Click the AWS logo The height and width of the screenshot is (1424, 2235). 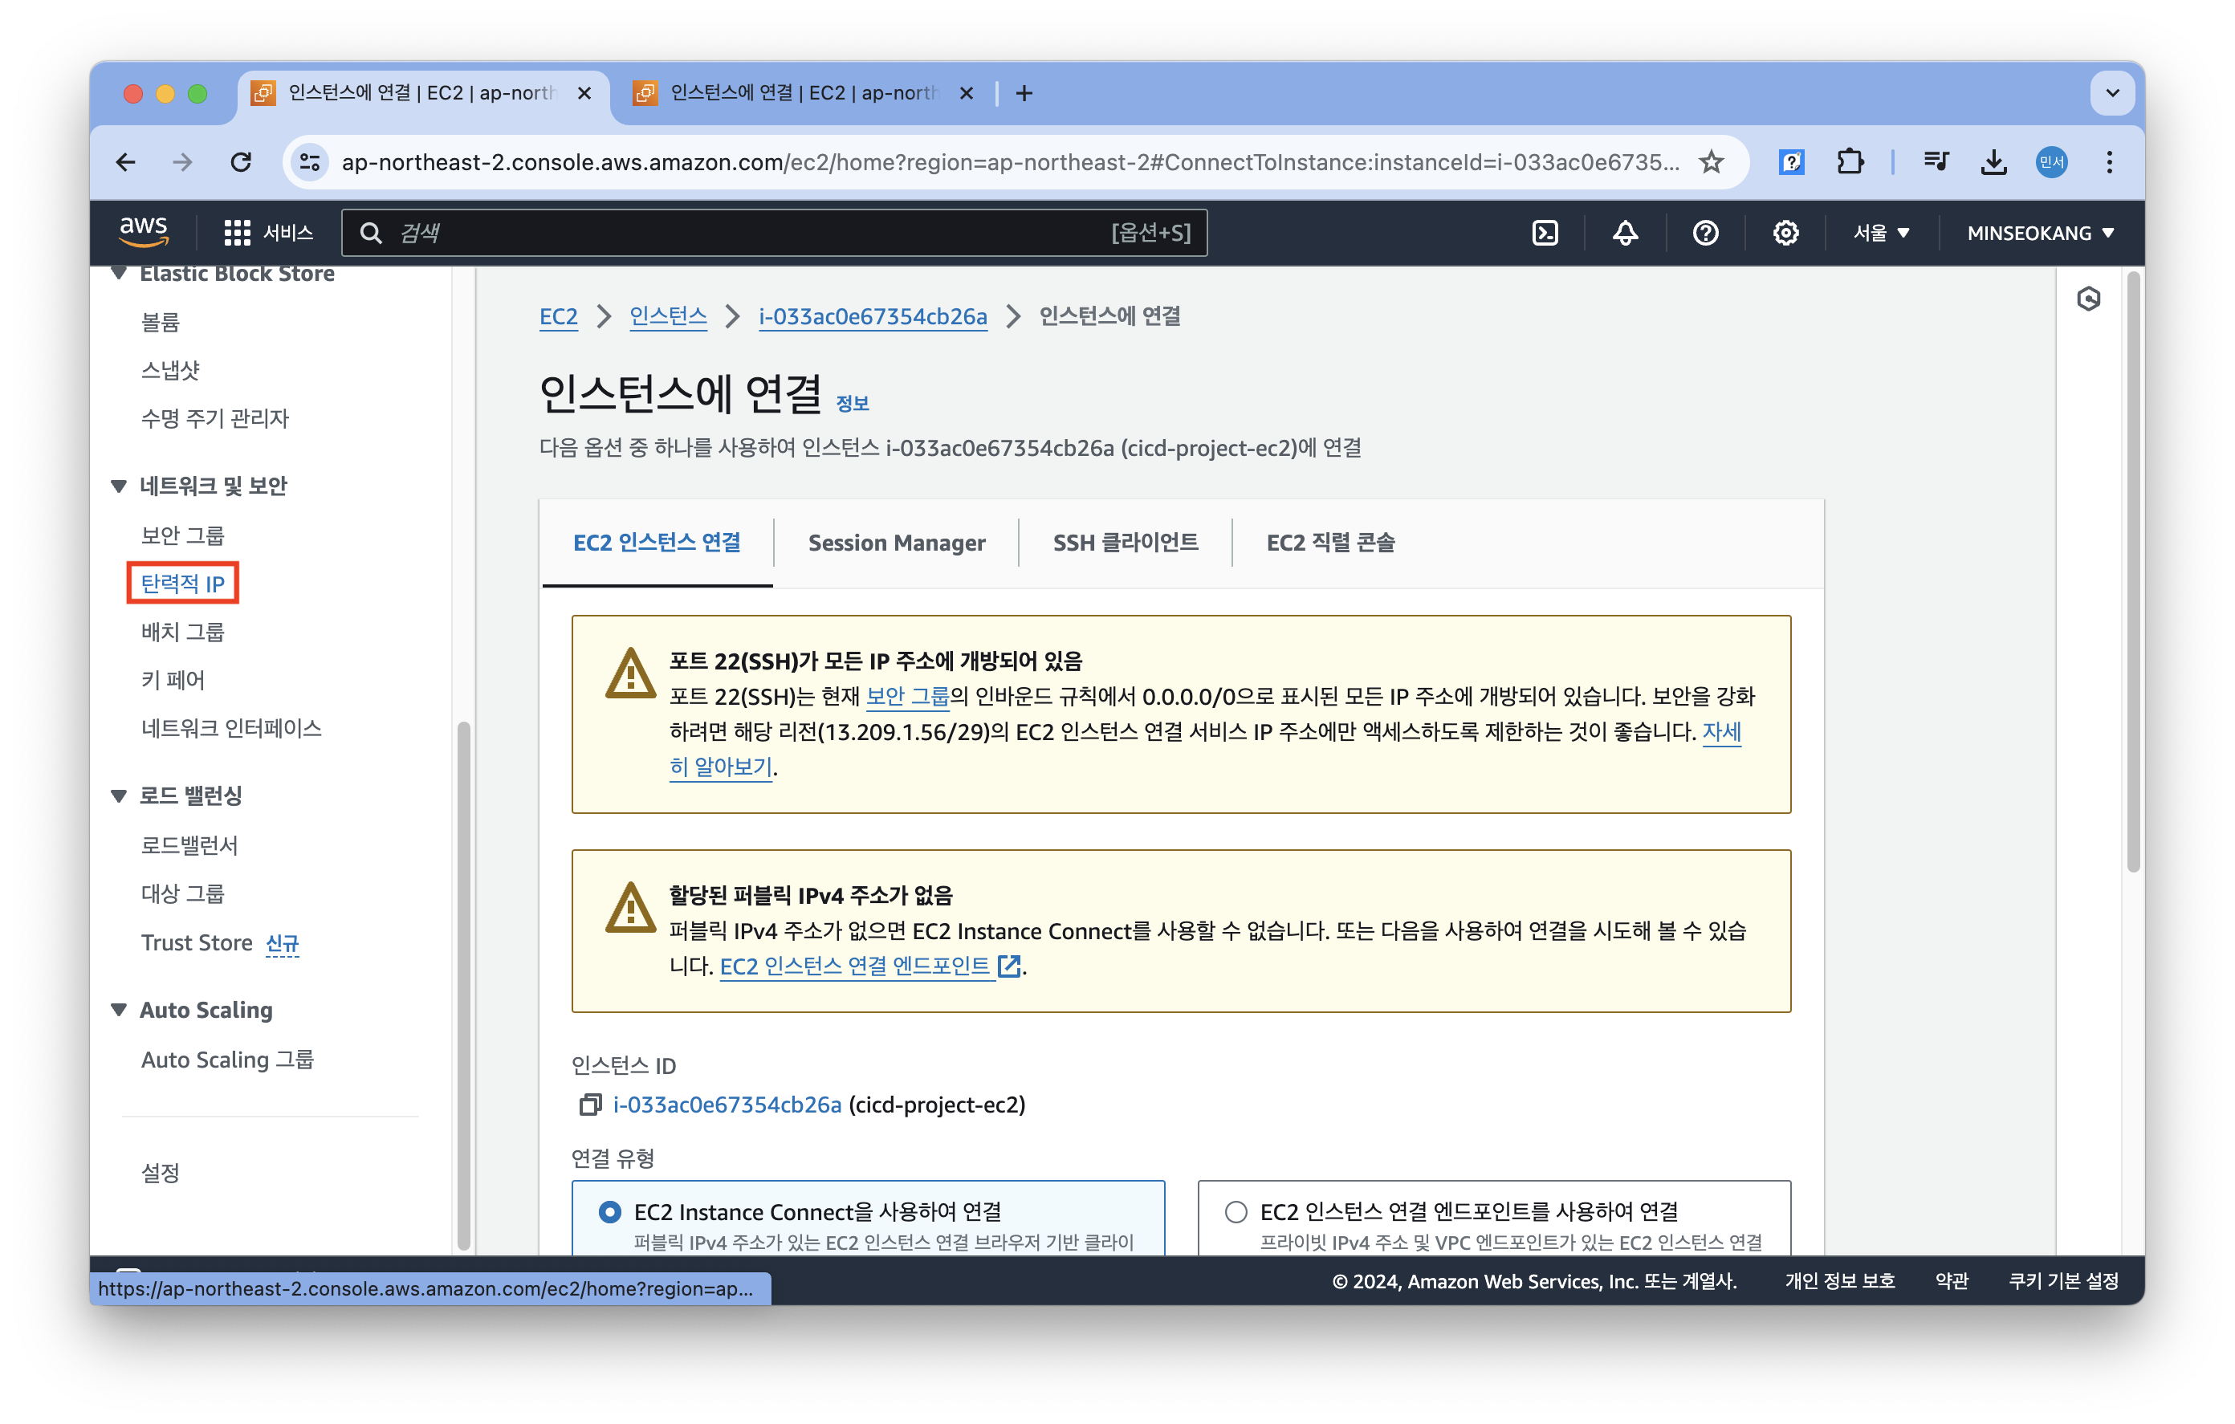pyautogui.click(x=144, y=231)
